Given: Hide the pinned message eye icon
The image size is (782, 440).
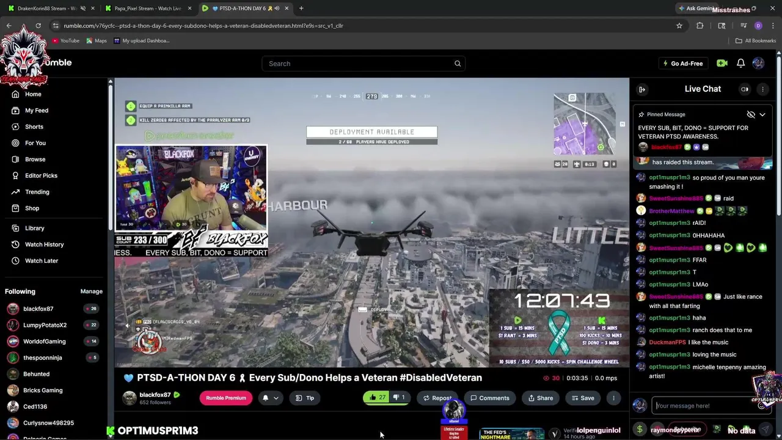Looking at the screenshot, I should pos(751,114).
